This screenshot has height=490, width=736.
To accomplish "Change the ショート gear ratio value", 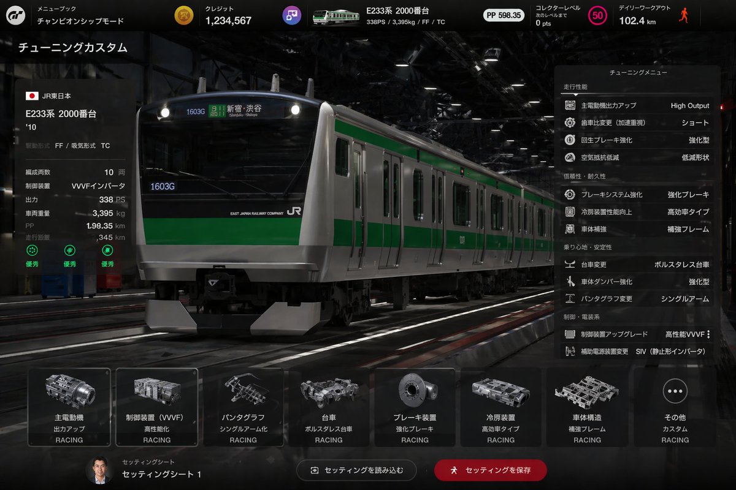I will [x=696, y=123].
